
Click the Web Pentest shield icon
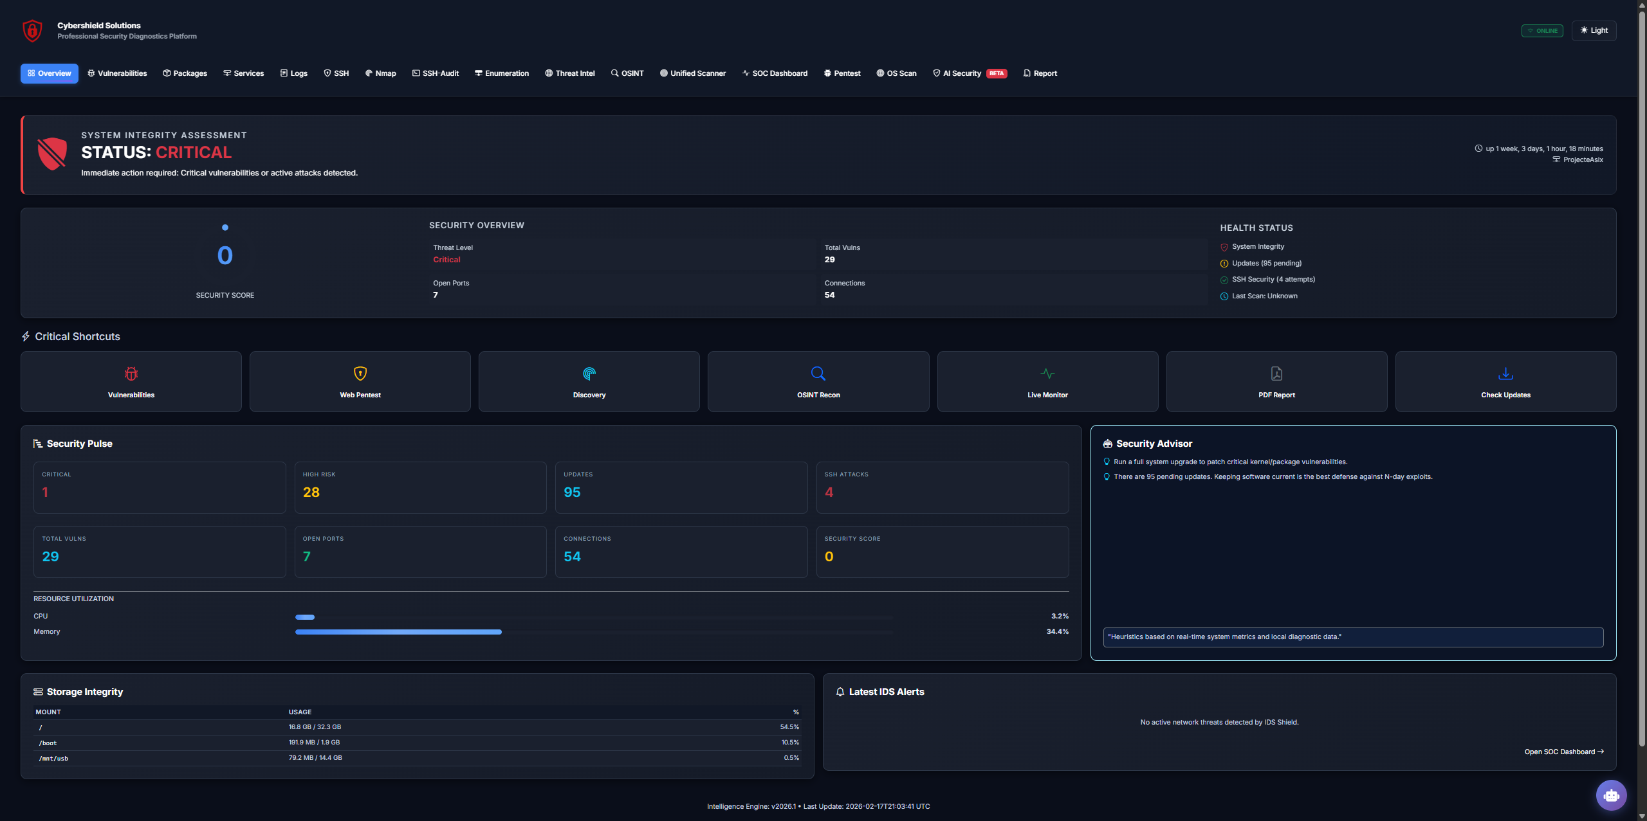tap(360, 374)
